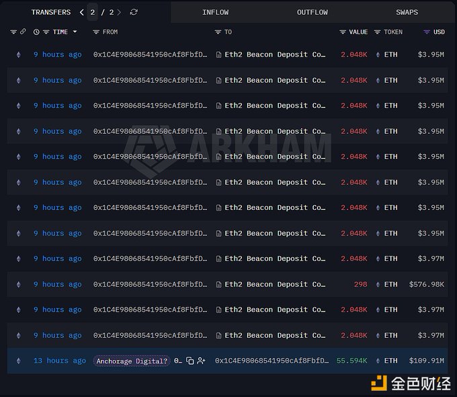This screenshot has width=457, height=397.
Task: Open Eth2 Beacon Deposit contract in 298 row
Action: (x=275, y=285)
